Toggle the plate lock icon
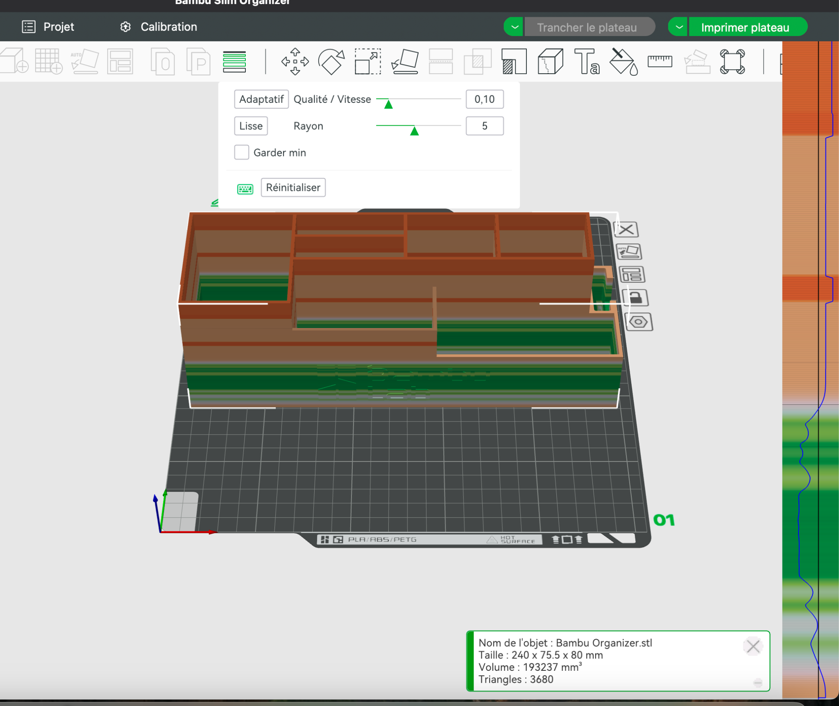 pyautogui.click(x=635, y=297)
